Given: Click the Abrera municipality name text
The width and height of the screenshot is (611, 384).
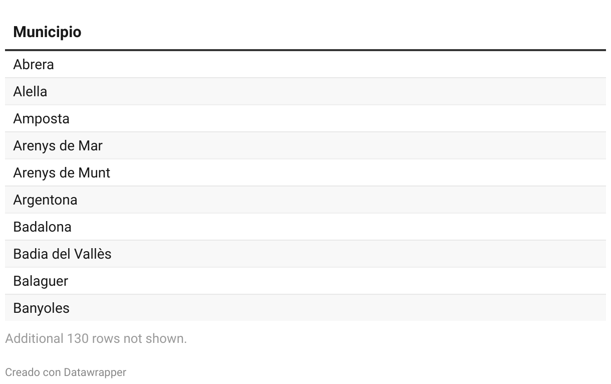Looking at the screenshot, I should pos(34,64).
